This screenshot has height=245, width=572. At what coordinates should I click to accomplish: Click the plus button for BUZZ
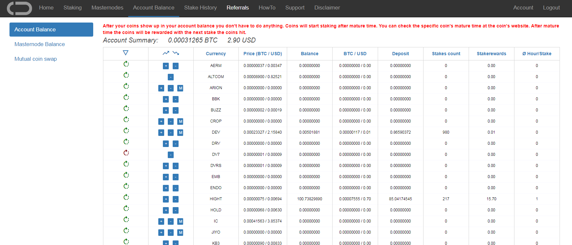click(x=166, y=110)
